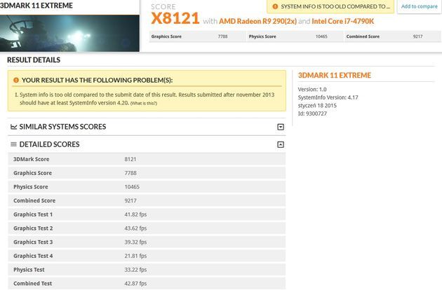Click the Graphics Score cell in header summary
The width and height of the screenshot is (442, 290).
(x=197, y=36)
